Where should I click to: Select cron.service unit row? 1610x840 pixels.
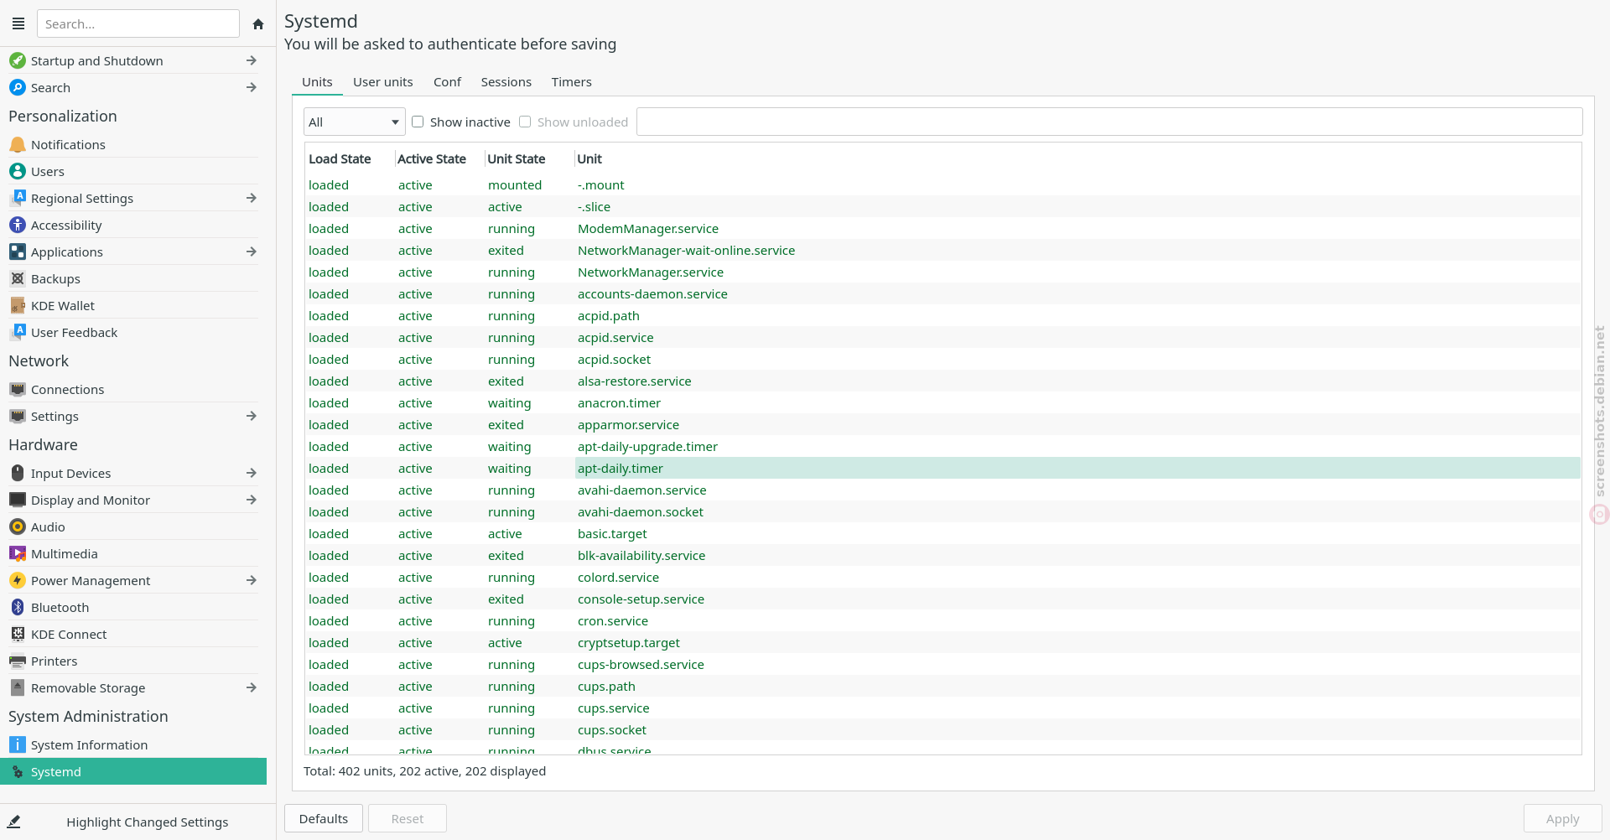click(x=943, y=620)
